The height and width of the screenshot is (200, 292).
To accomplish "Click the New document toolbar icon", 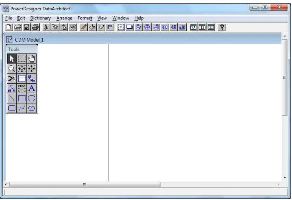I will [x=9, y=27].
